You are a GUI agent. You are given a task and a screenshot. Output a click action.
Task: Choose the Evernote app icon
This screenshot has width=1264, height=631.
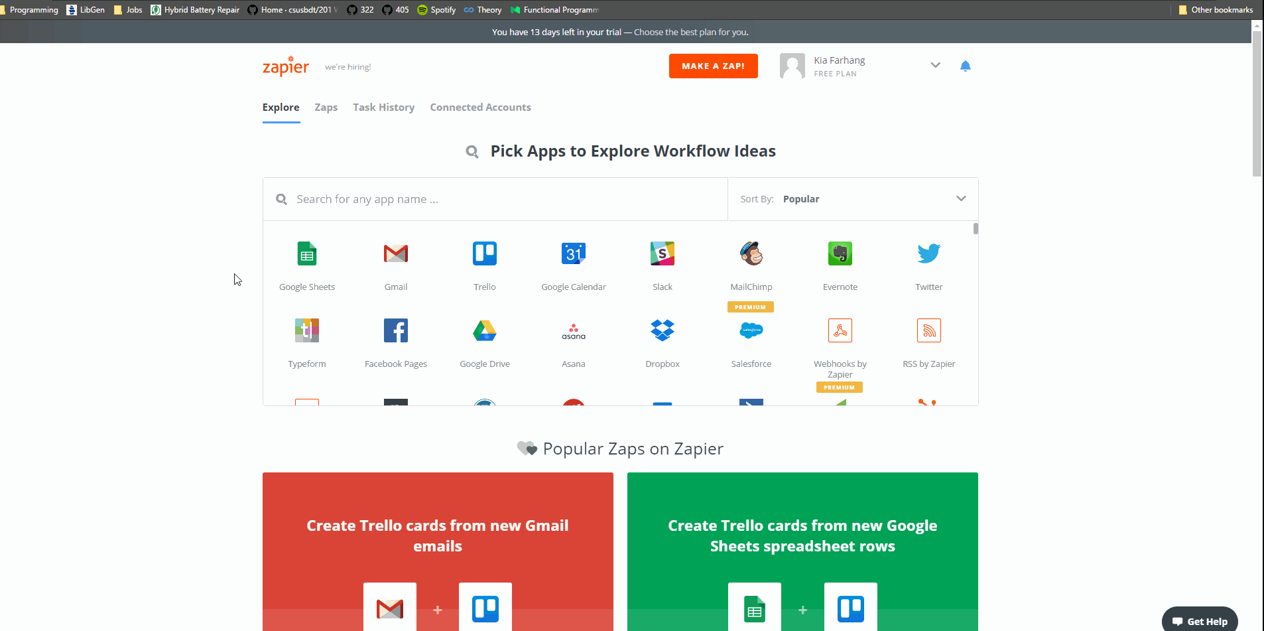pos(840,253)
